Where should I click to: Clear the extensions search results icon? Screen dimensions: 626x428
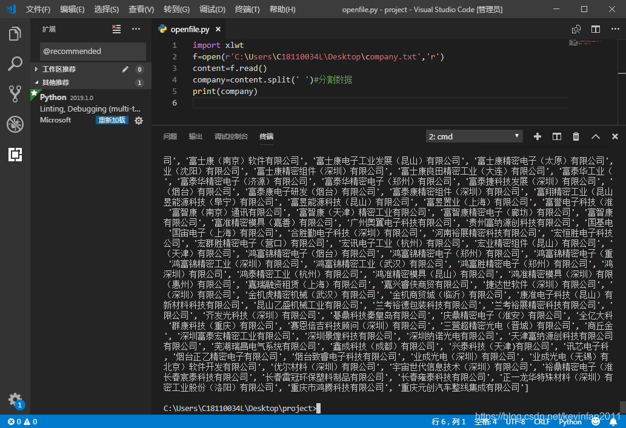pyautogui.click(x=116, y=29)
